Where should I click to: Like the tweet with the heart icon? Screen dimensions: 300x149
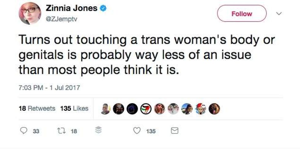(x=137, y=131)
